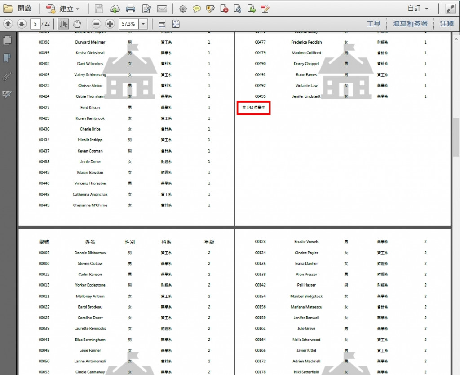The height and width of the screenshot is (375, 460).
Task: Click the Print icon
Action: tap(130, 9)
